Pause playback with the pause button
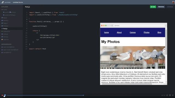175x98 pixels. pos(5,95)
